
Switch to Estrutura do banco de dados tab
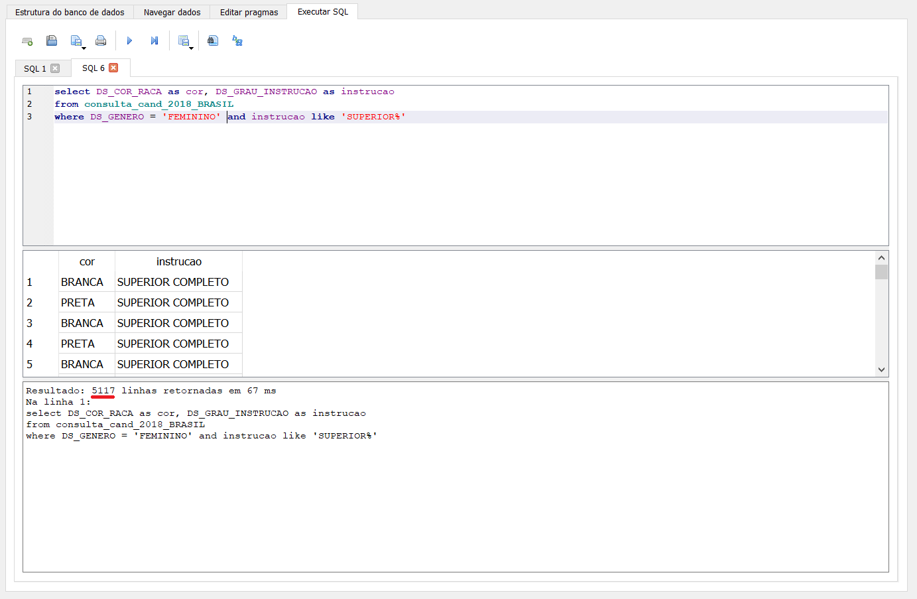[70, 13]
